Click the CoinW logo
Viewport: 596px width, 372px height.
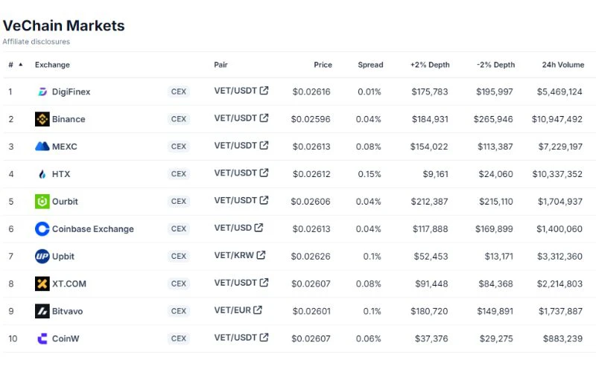[42, 339]
